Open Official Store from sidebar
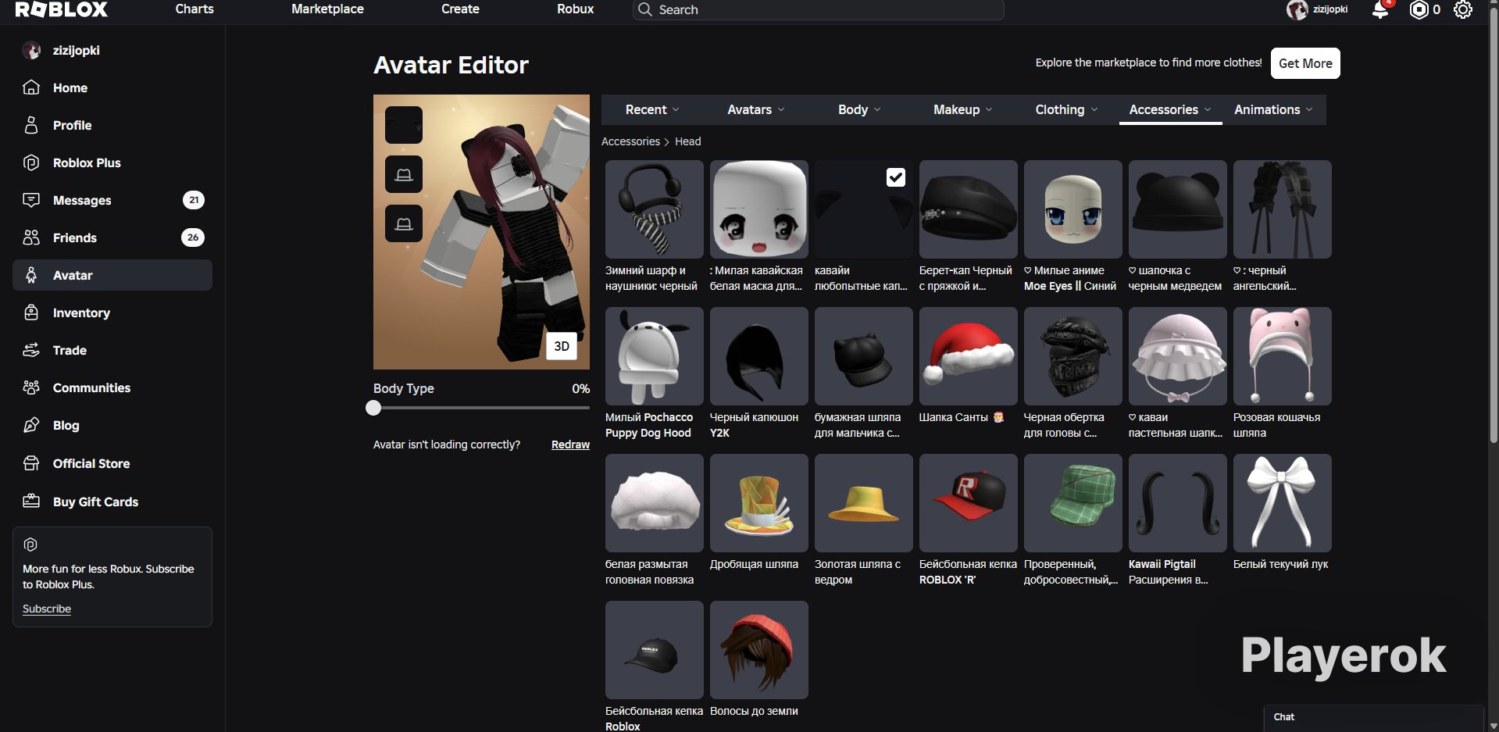This screenshot has height=732, width=1499. point(112,463)
